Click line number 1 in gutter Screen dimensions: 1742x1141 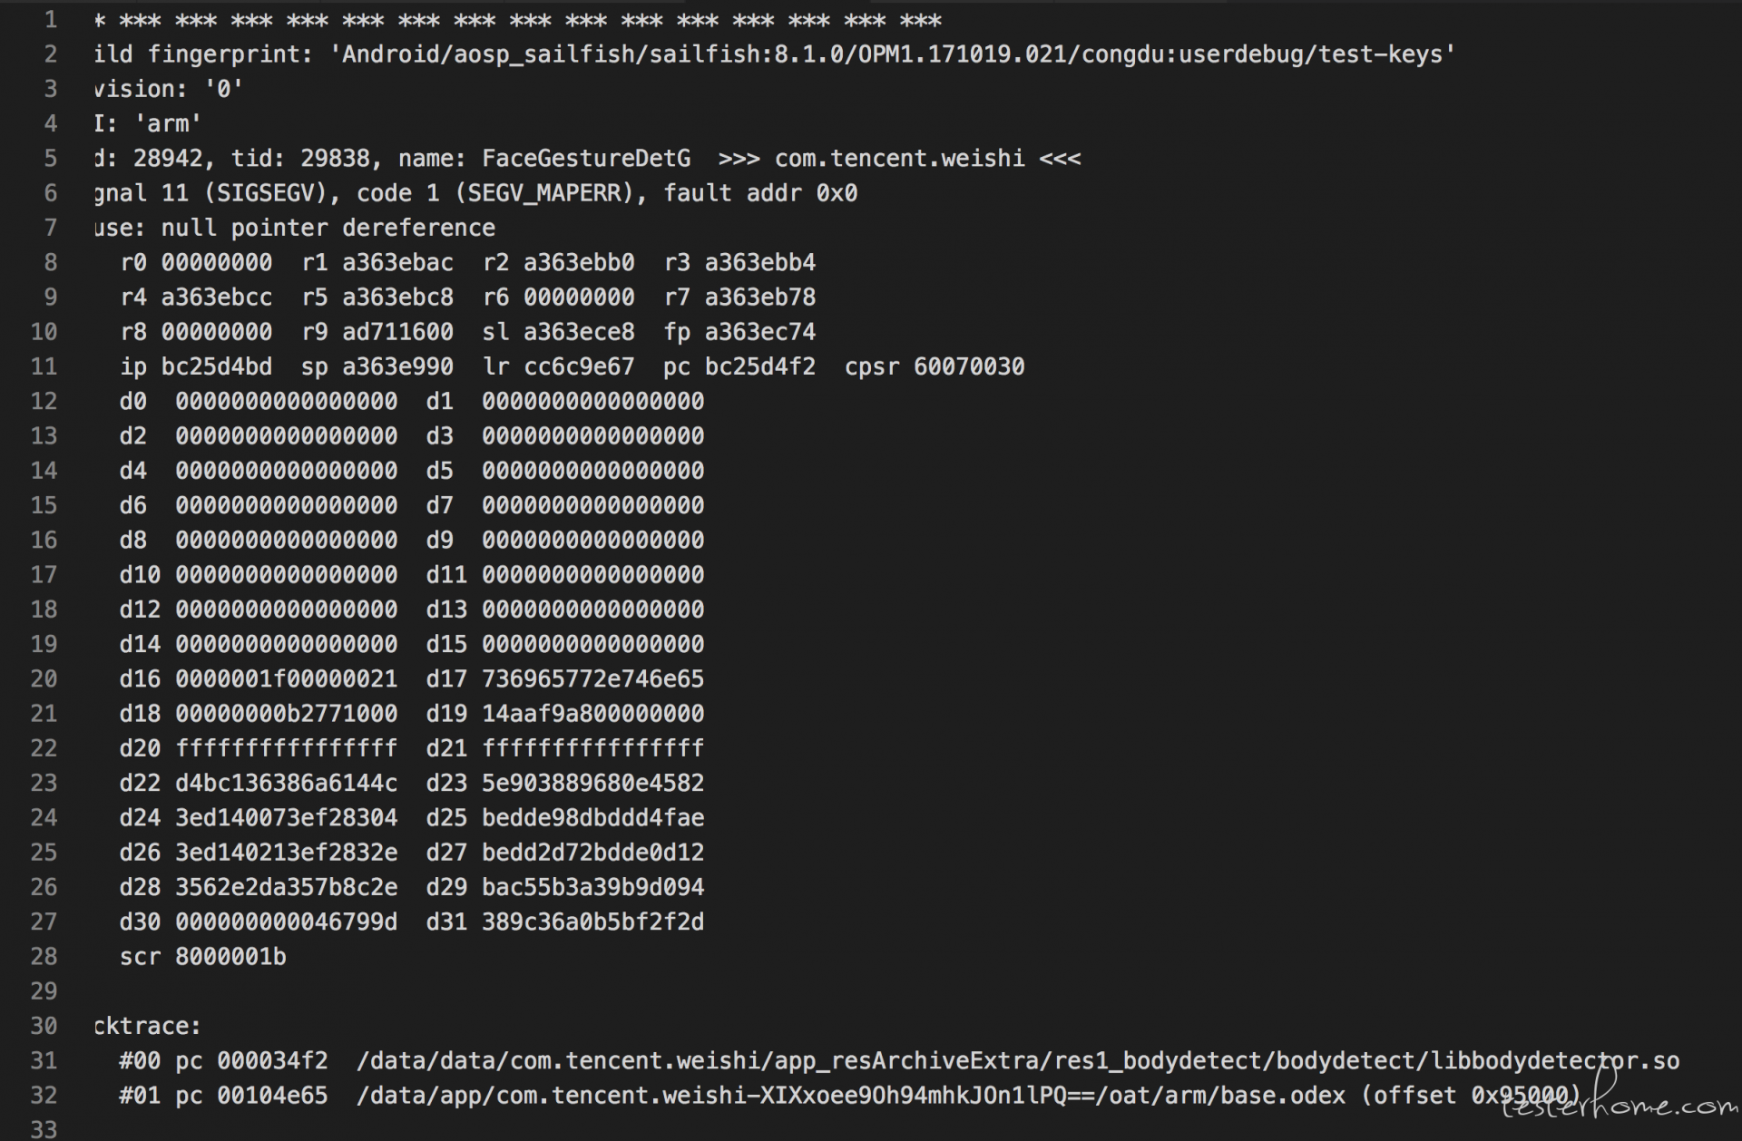pyautogui.click(x=51, y=20)
